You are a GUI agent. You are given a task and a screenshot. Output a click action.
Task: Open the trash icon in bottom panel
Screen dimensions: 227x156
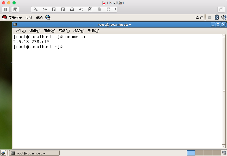(224, 153)
